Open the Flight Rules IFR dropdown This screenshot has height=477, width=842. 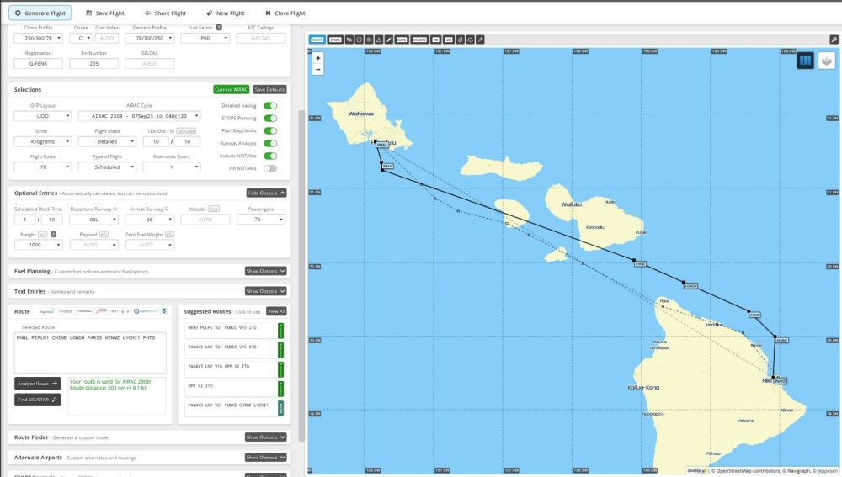click(x=43, y=167)
